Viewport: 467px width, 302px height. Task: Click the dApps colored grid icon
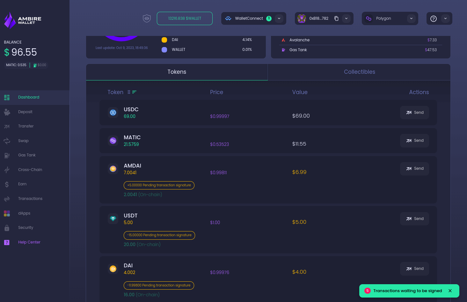[x=7, y=213]
